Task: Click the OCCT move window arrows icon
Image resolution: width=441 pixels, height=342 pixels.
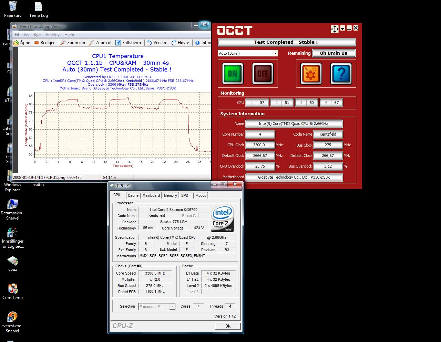Action: coord(335,29)
